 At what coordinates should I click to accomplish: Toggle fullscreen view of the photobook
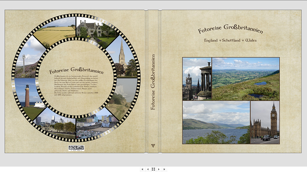[153, 169]
